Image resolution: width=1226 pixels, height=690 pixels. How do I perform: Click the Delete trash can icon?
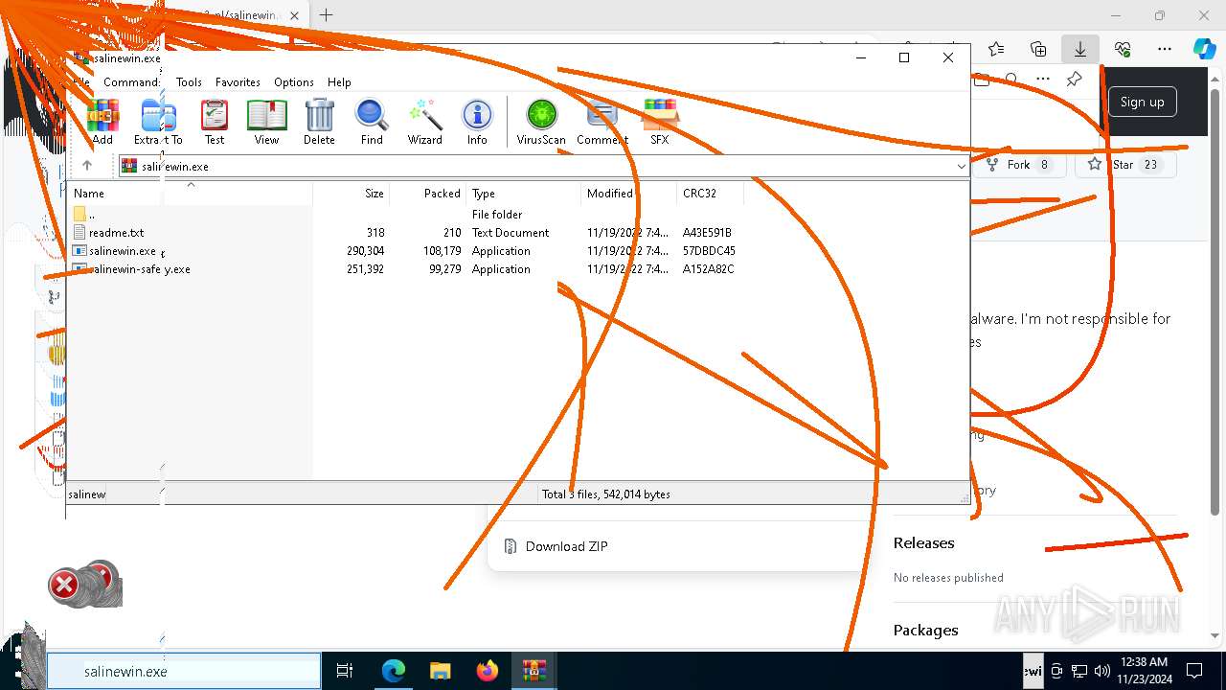[319, 122]
